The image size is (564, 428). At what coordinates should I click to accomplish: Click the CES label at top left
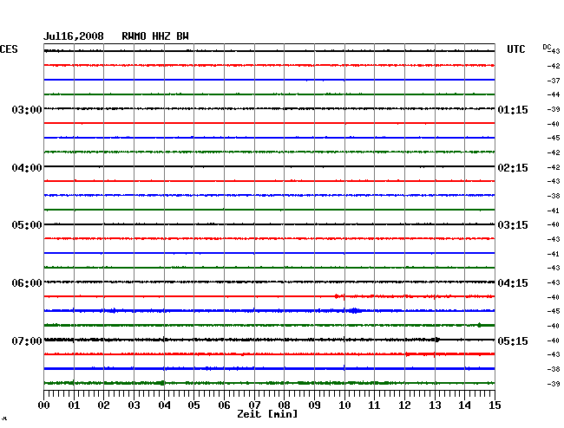9,49
